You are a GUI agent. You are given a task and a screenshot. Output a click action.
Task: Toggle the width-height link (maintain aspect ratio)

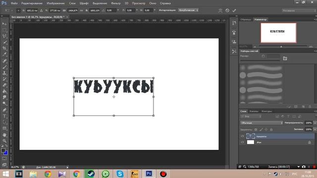click(81, 10)
